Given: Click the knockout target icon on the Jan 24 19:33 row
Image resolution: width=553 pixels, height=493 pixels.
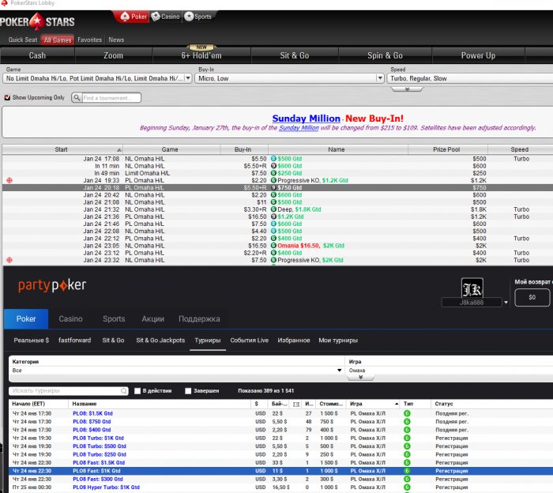Looking at the screenshot, I should click(x=9, y=180).
